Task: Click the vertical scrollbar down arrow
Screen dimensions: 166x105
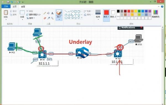Action: pyautogui.click(x=163, y=104)
